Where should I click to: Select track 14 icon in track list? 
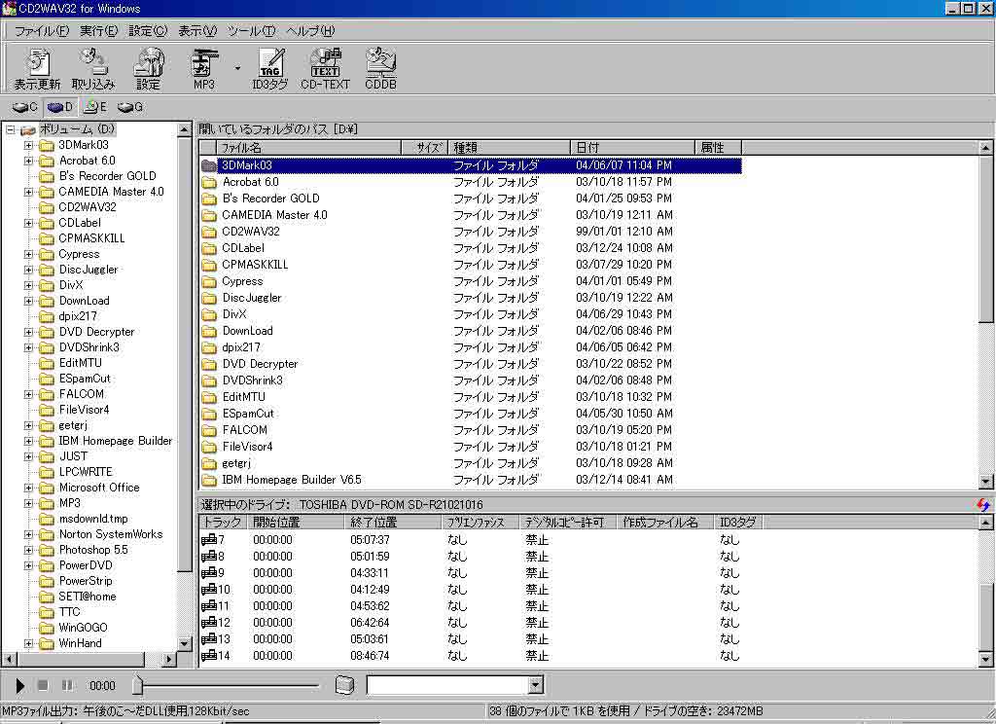pos(208,656)
